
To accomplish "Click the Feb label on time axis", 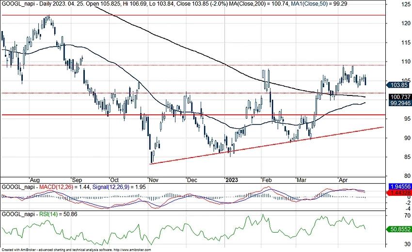I will pos(267,180).
